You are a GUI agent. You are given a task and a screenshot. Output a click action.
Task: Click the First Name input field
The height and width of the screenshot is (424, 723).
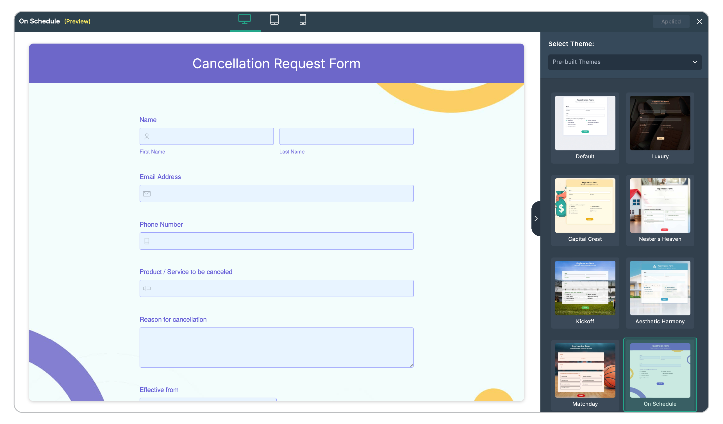coord(206,136)
